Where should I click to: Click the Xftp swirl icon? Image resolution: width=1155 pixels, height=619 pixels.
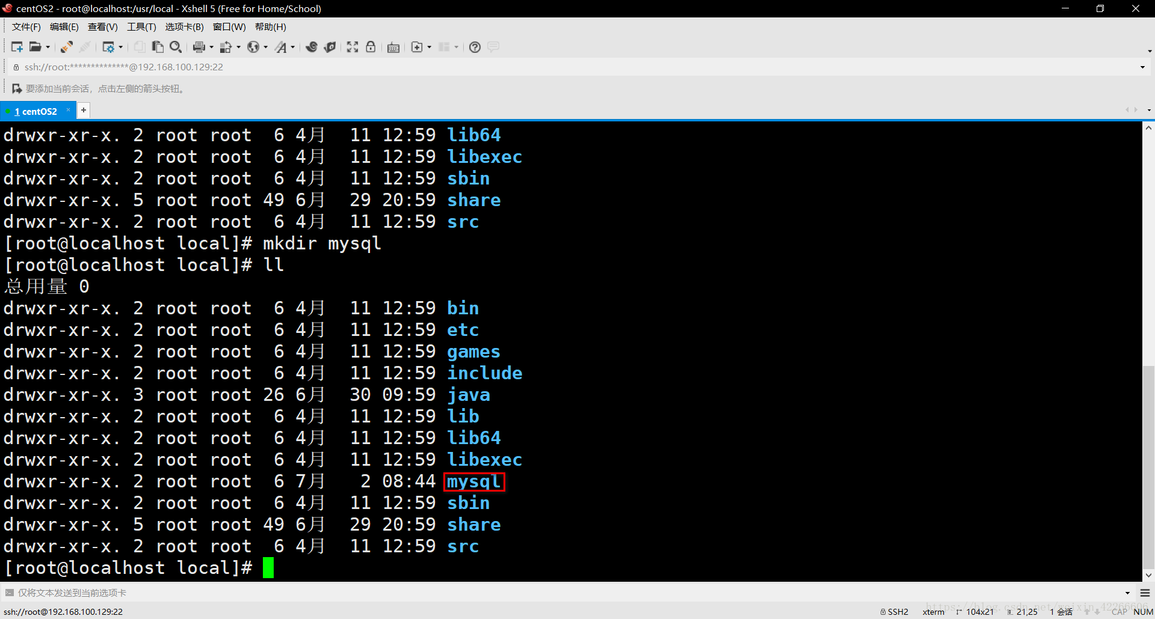point(312,47)
